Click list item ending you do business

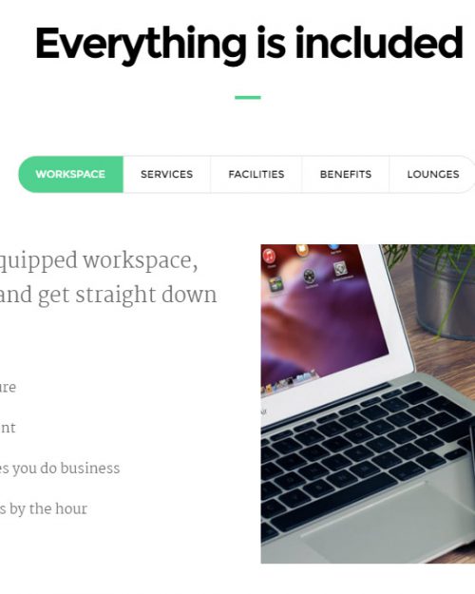click(x=60, y=469)
